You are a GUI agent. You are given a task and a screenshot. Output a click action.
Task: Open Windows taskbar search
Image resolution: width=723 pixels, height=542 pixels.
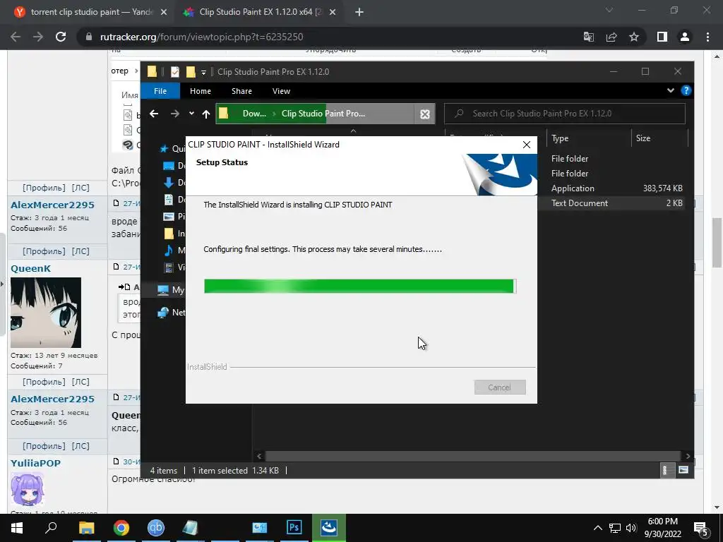[51, 528]
